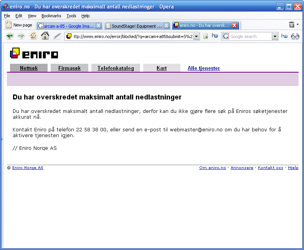Screen dimensions: 304x250
Task: Click the Opera icon in the title bar
Action: coord(6,6)
